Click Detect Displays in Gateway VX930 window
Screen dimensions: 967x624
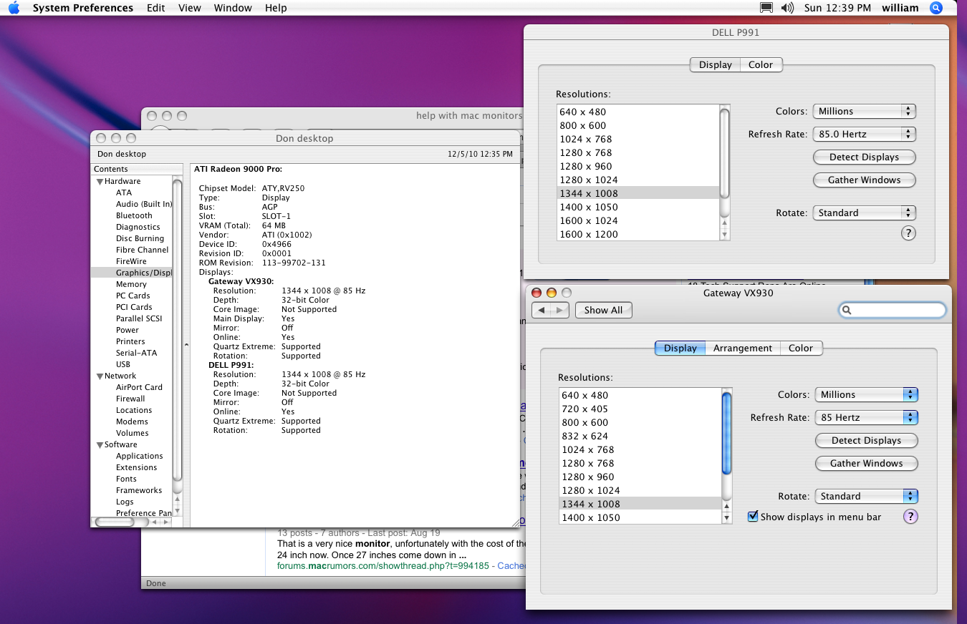(866, 441)
